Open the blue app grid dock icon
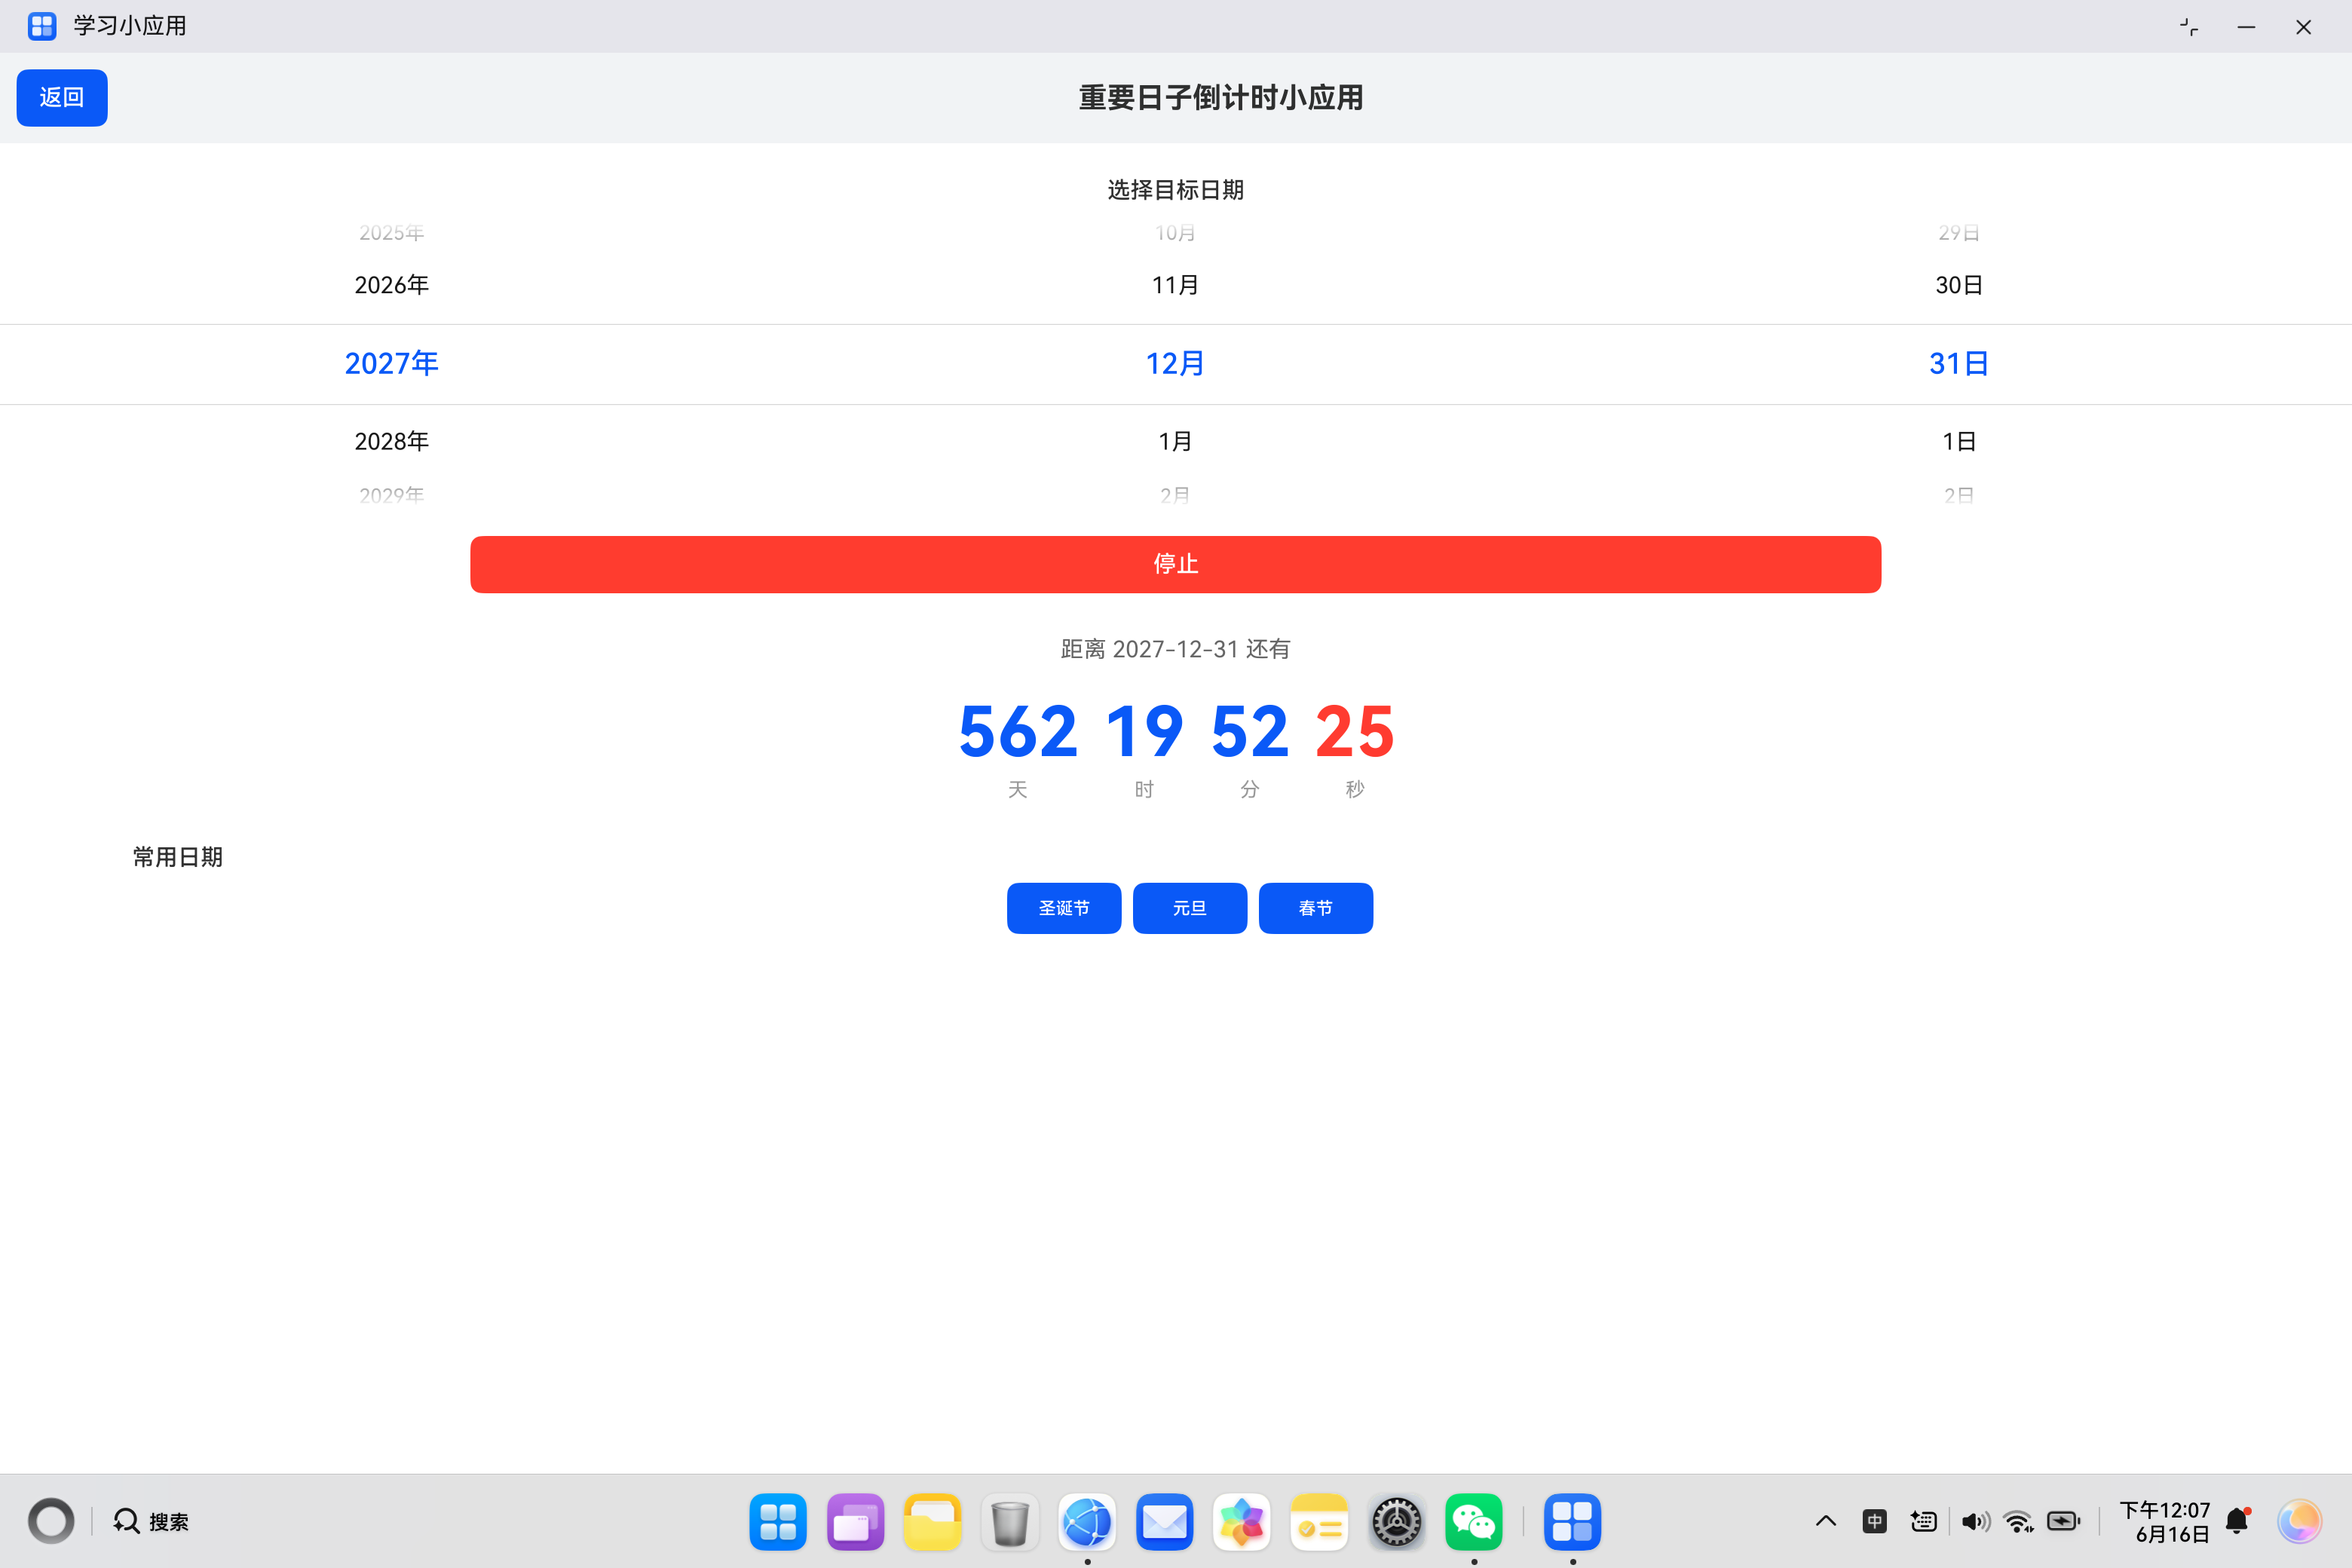 pos(778,1521)
